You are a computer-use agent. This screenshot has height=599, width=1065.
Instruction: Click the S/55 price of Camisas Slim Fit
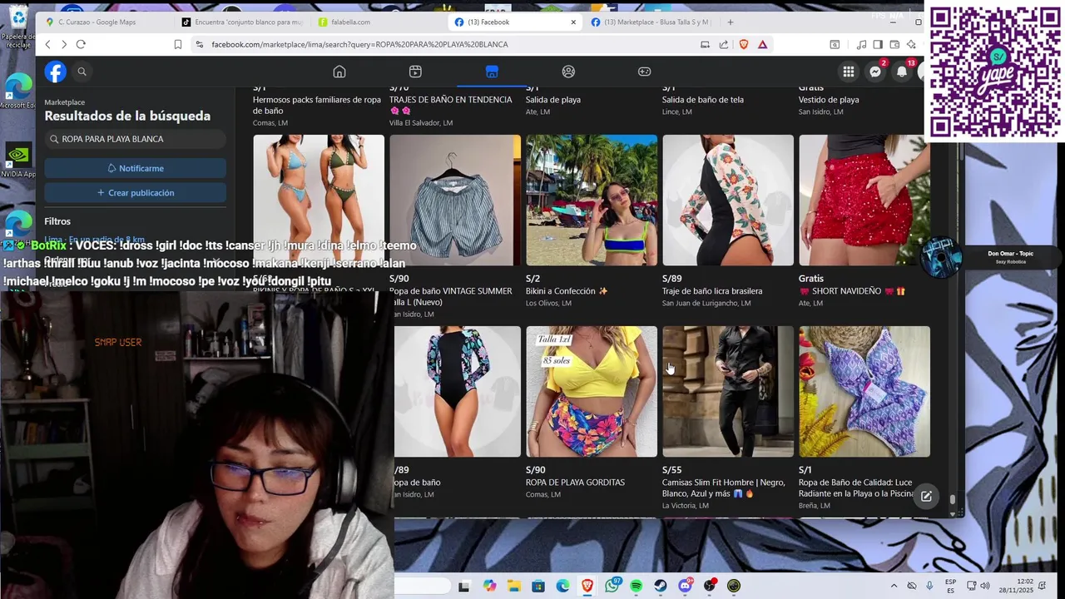click(x=672, y=470)
